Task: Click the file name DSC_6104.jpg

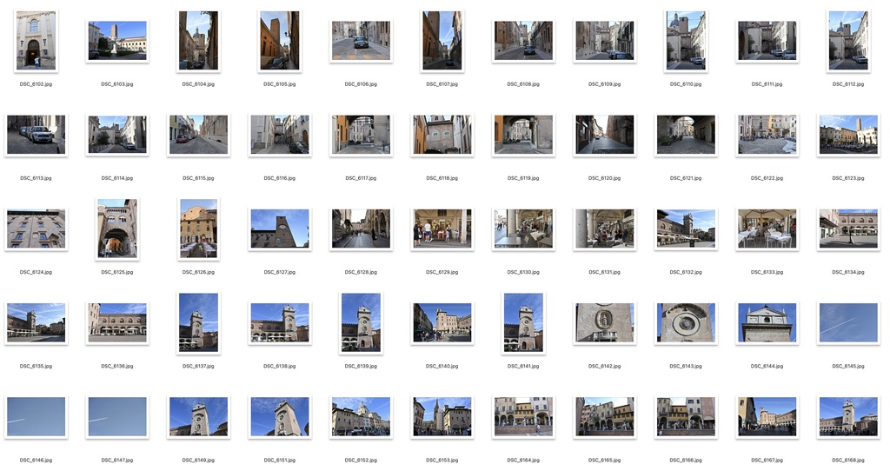Action: (x=198, y=84)
